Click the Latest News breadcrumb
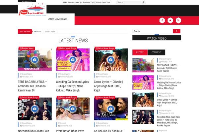 pos(50,31)
